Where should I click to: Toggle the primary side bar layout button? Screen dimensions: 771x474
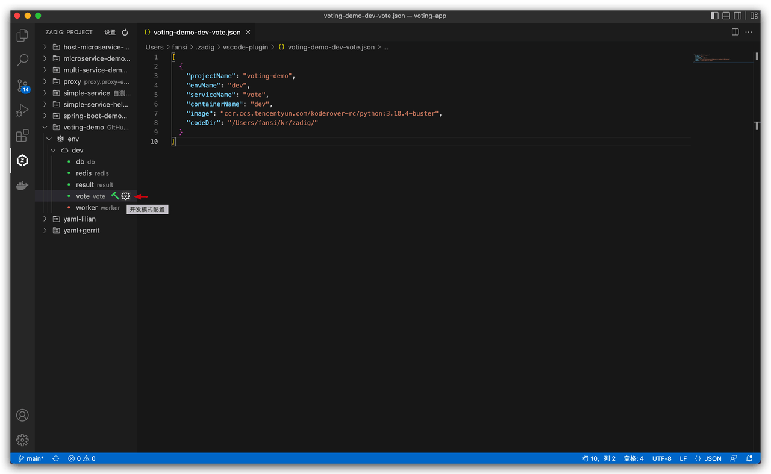point(715,16)
